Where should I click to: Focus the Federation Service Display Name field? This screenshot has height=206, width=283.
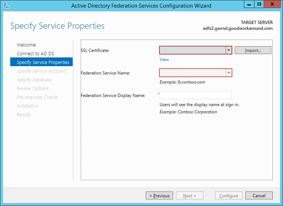pos(195,95)
